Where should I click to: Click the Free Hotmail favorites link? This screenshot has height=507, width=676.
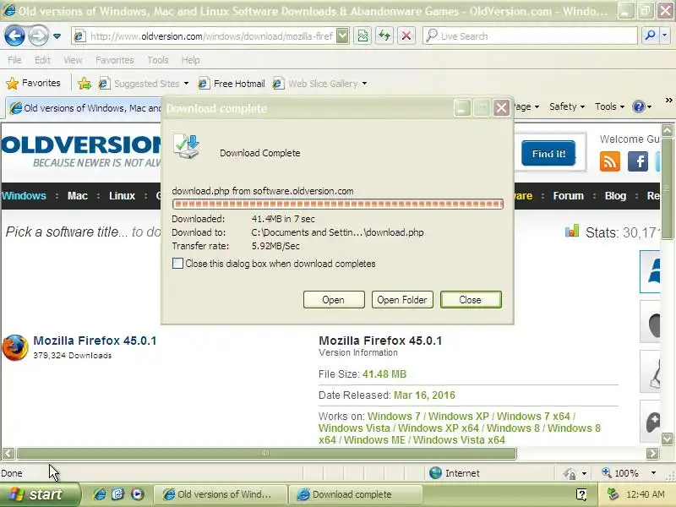(232, 83)
